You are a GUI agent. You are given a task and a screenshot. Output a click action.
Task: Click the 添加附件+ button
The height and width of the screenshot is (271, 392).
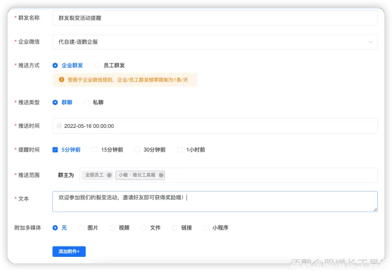69,251
